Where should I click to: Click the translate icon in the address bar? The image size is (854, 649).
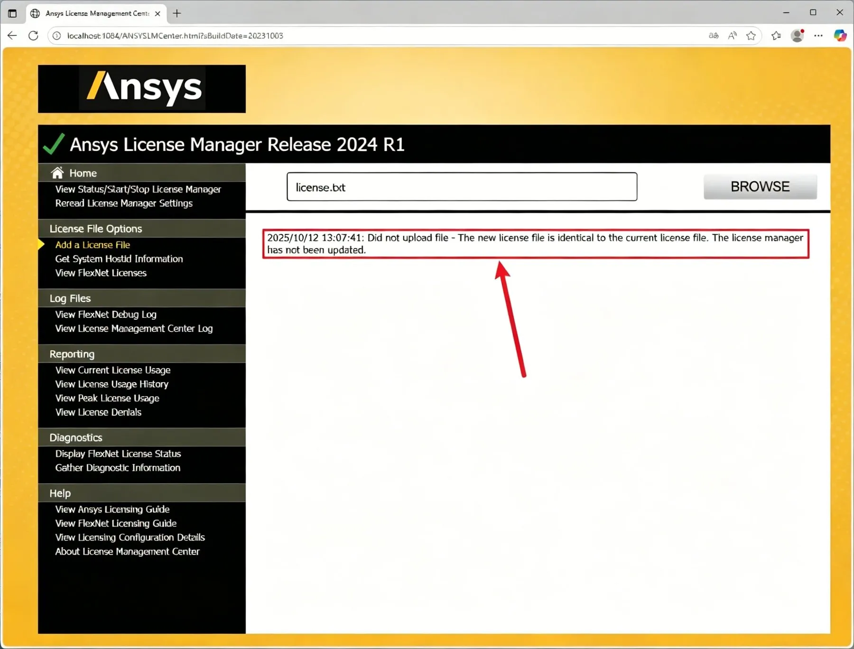714,36
